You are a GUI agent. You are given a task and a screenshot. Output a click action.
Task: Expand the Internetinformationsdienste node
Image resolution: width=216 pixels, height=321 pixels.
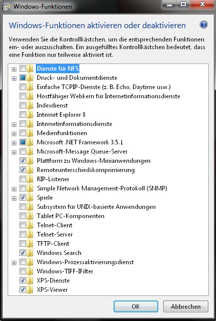(x=14, y=125)
